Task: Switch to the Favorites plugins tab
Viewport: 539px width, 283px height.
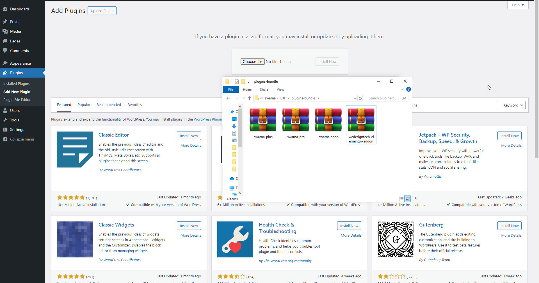Action: point(135,105)
